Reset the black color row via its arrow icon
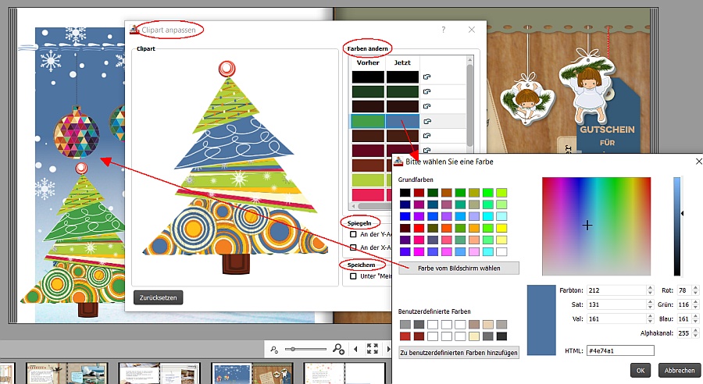Screen dimensions: 703x384 pyautogui.click(x=426, y=77)
